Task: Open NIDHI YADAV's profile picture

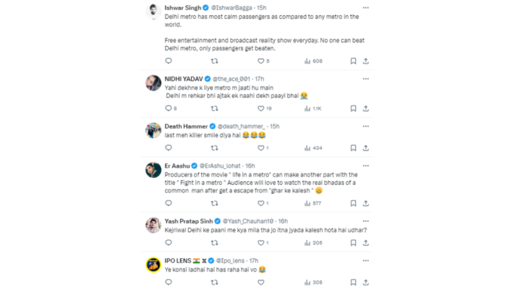Action: tap(153, 83)
